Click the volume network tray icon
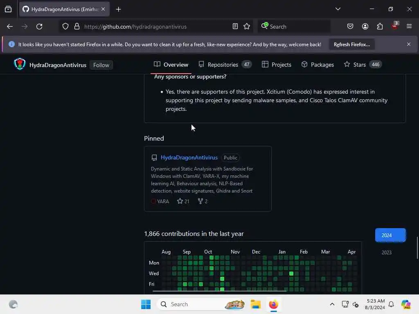The width and height of the screenshot is (419, 314). tap(356, 304)
